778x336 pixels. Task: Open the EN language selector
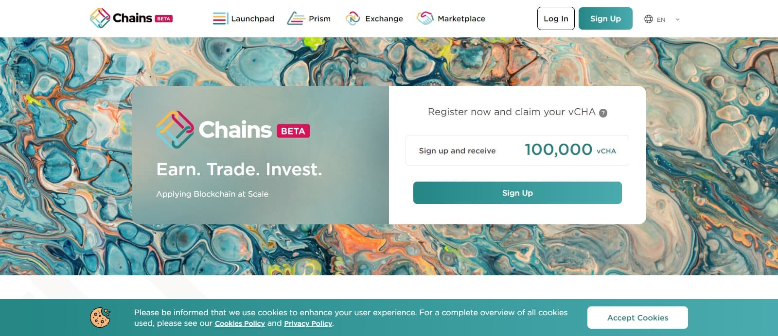tap(661, 20)
